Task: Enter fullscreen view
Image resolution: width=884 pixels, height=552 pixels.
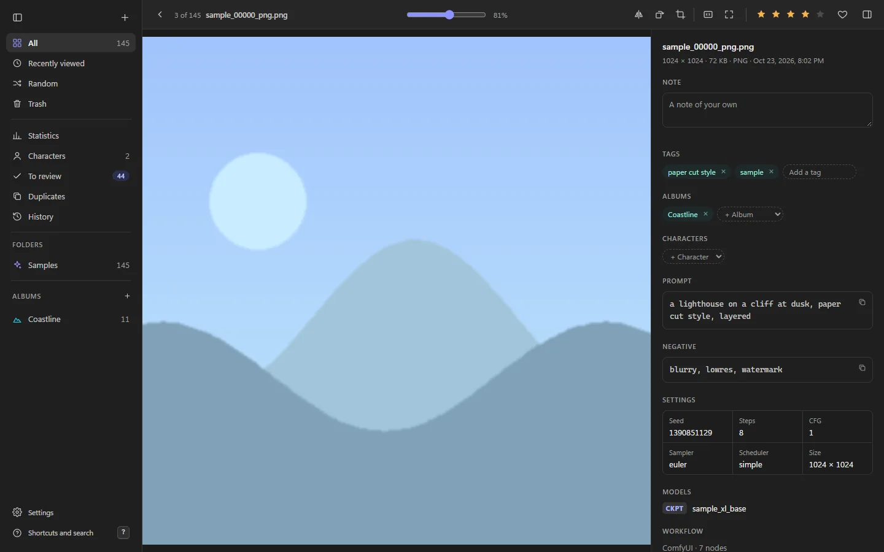Action: coord(729,15)
